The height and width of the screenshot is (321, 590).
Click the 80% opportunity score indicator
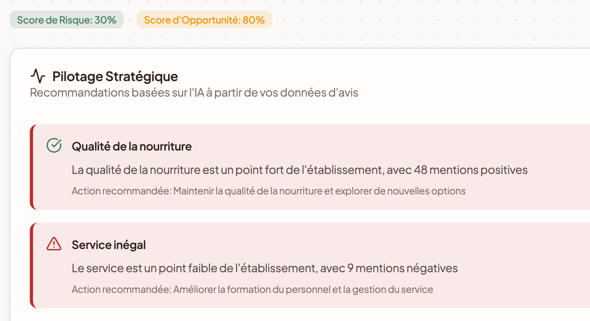point(204,20)
